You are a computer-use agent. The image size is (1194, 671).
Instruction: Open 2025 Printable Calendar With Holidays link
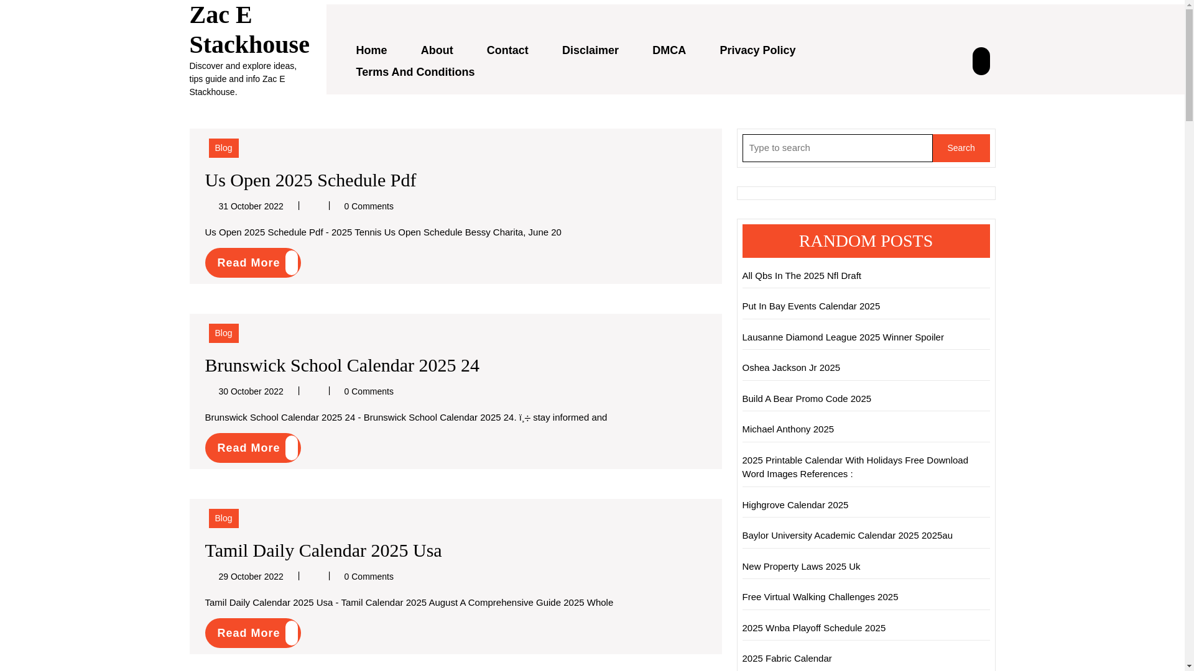pos(855,467)
